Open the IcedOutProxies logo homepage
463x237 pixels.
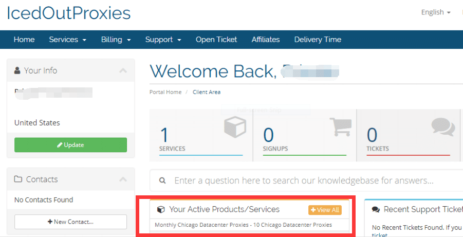point(68,13)
